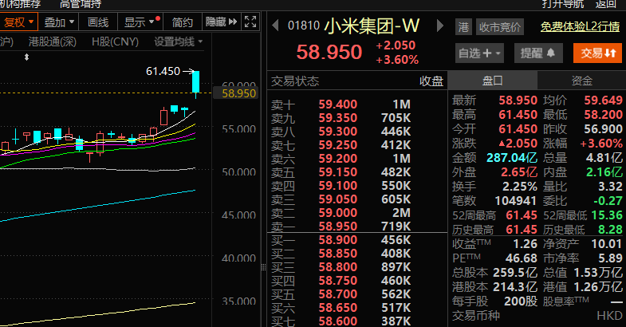626x327 pixels.
Task: Select 买五 price 58.700
Action: pyautogui.click(x=338, y=294)
